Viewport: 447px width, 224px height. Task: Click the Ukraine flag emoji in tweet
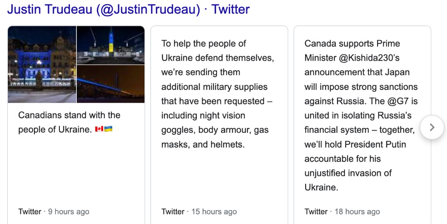click(108, 130)
